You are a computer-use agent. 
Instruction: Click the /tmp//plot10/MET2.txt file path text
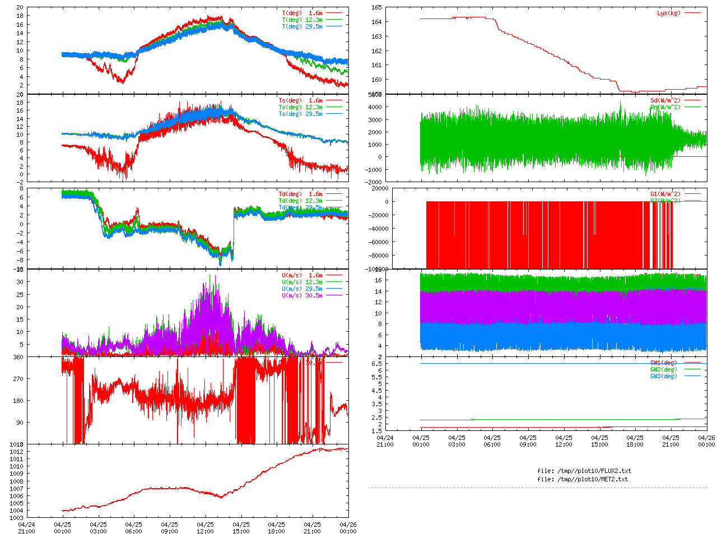click(583, 479)
